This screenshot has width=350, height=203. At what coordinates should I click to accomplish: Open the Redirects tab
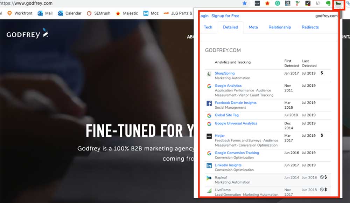point(310,27)
